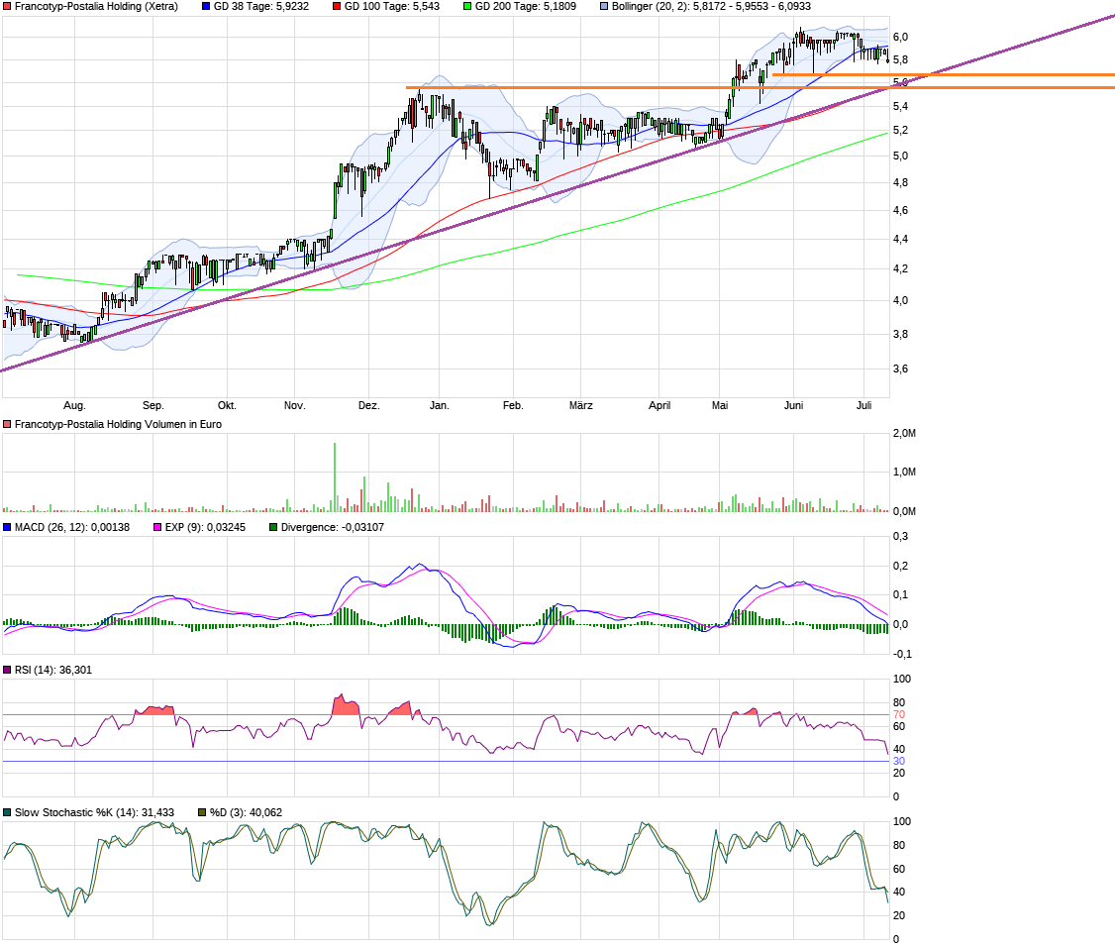Click the 'EXP (9): 0,03245' label
Screen dimensions: 1115x949
205,527
